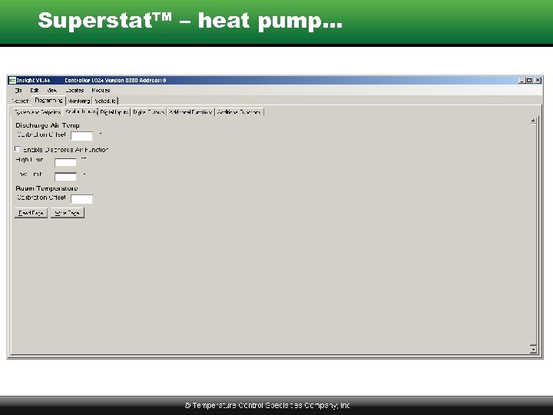
Task: Click Discharge Air Temp Calibration Offset field
Action: pyautogui.click(x=81, y=135)
